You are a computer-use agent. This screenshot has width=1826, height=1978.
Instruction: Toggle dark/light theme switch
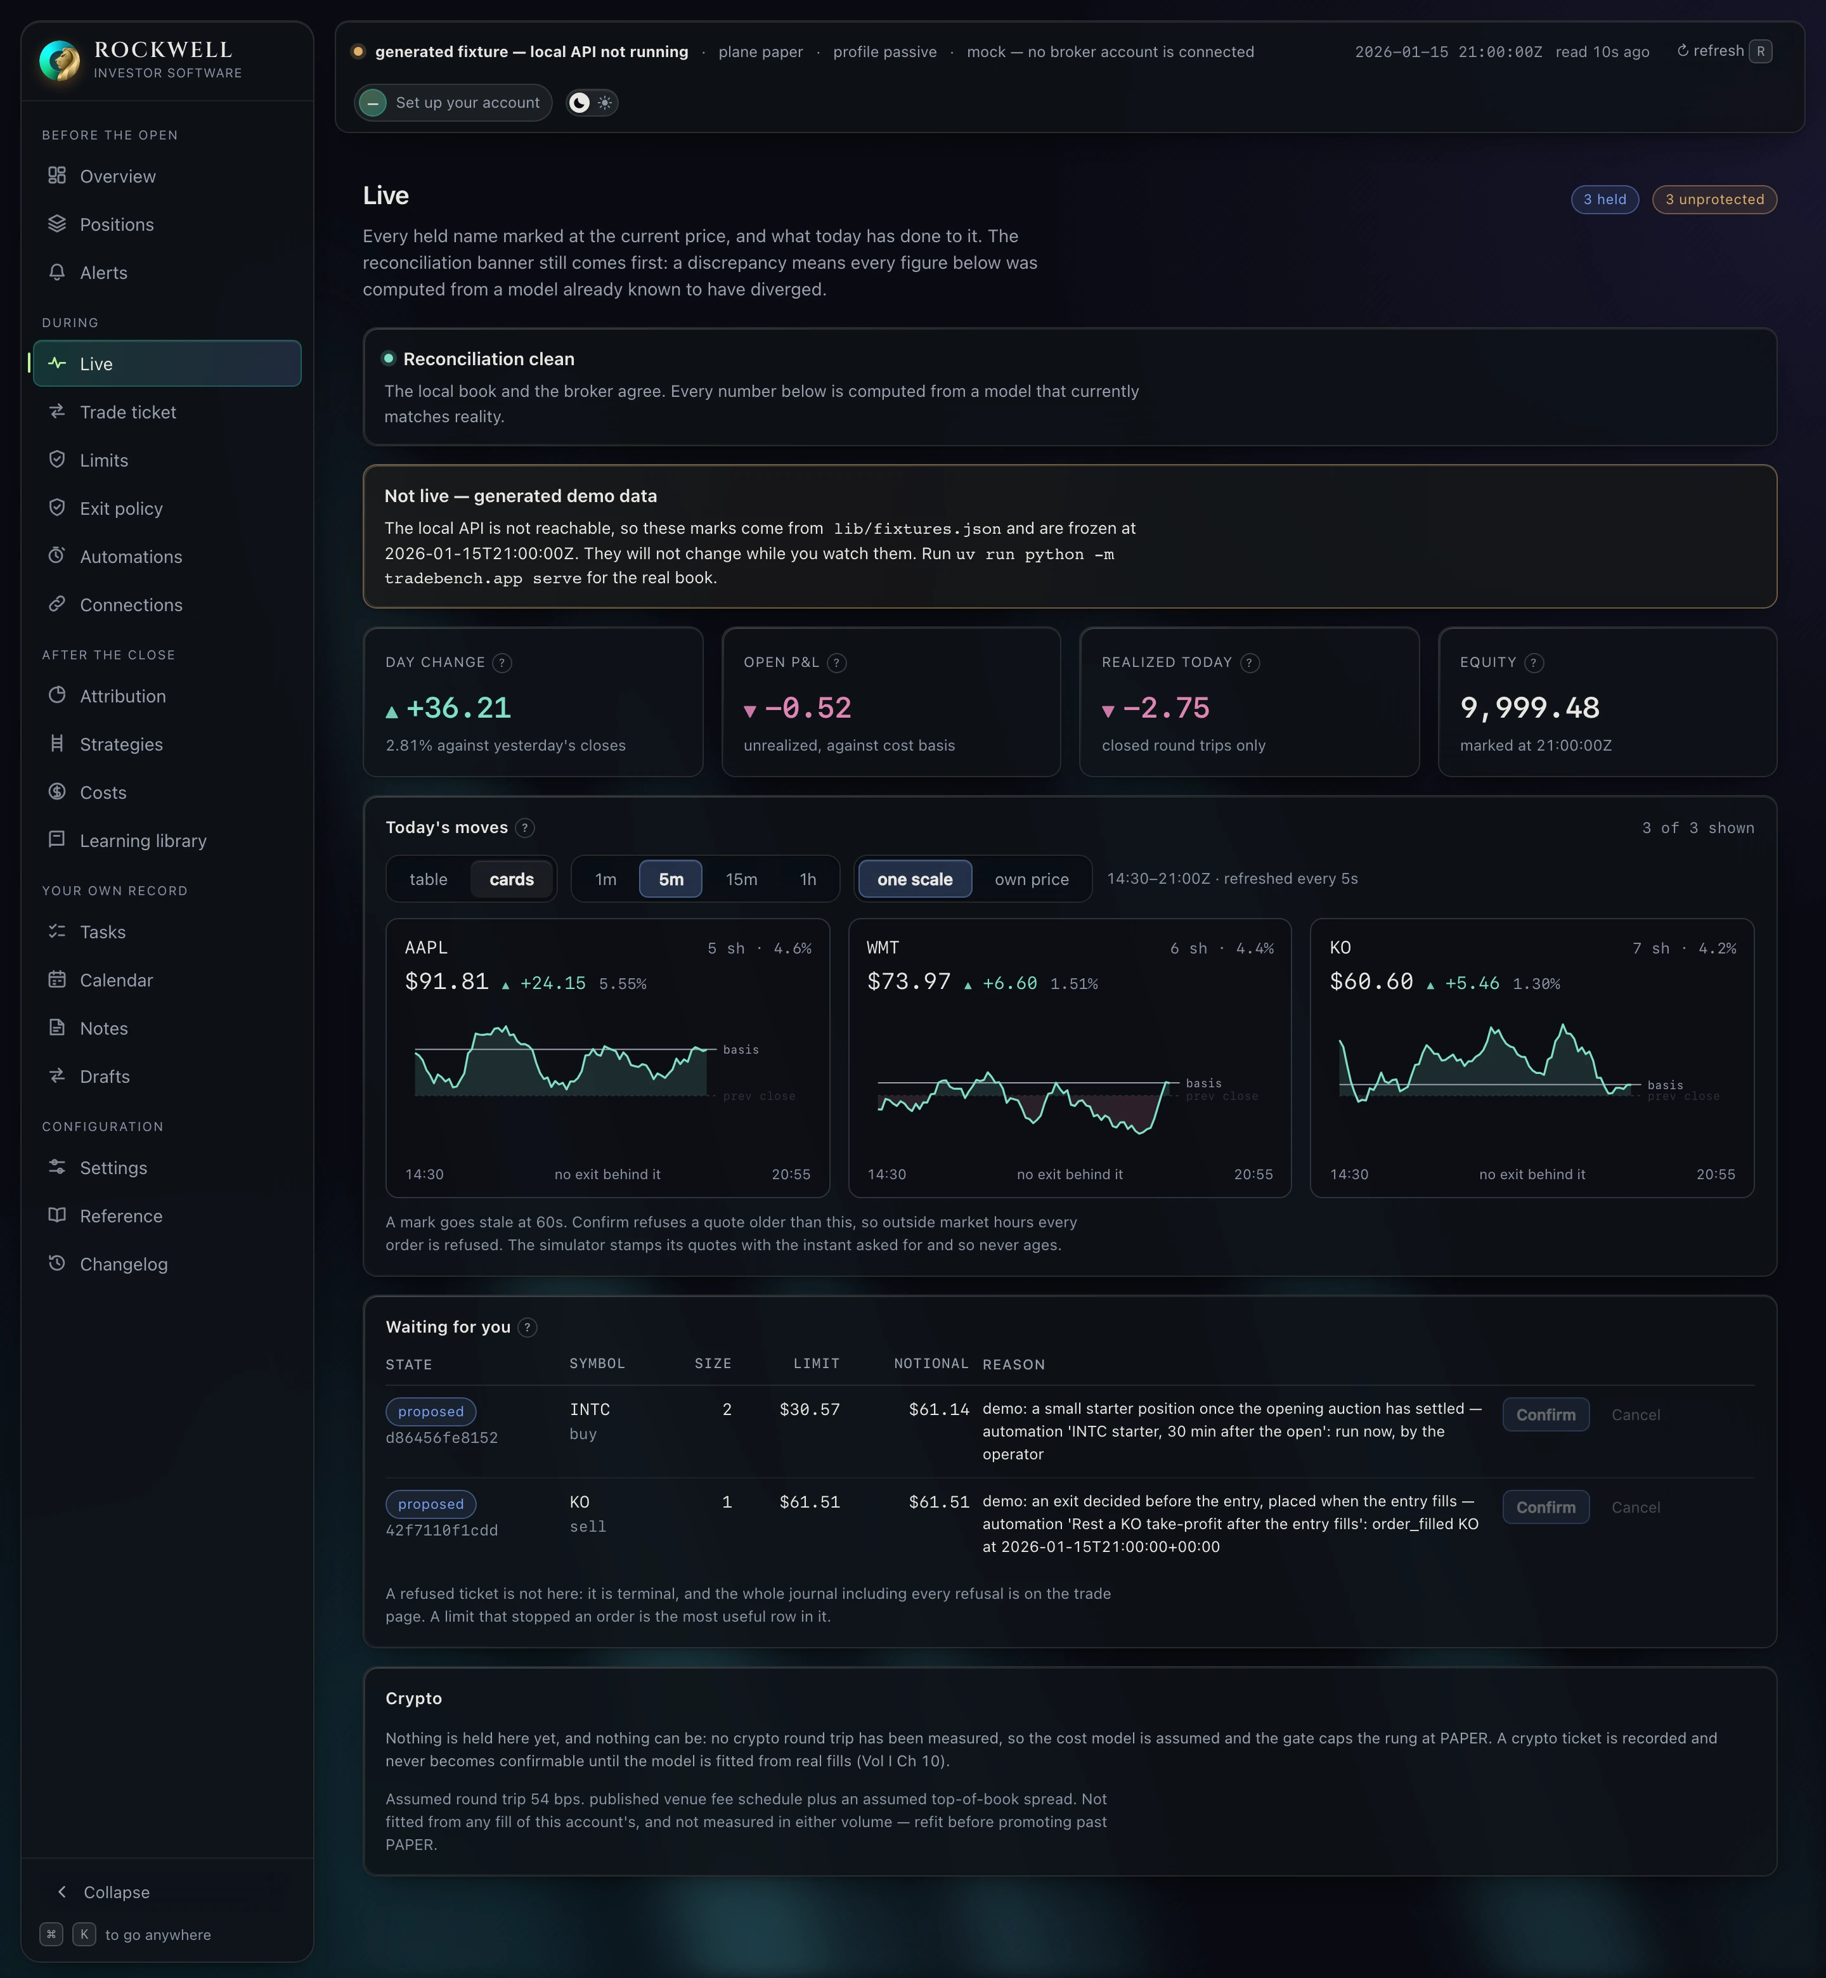592,103
